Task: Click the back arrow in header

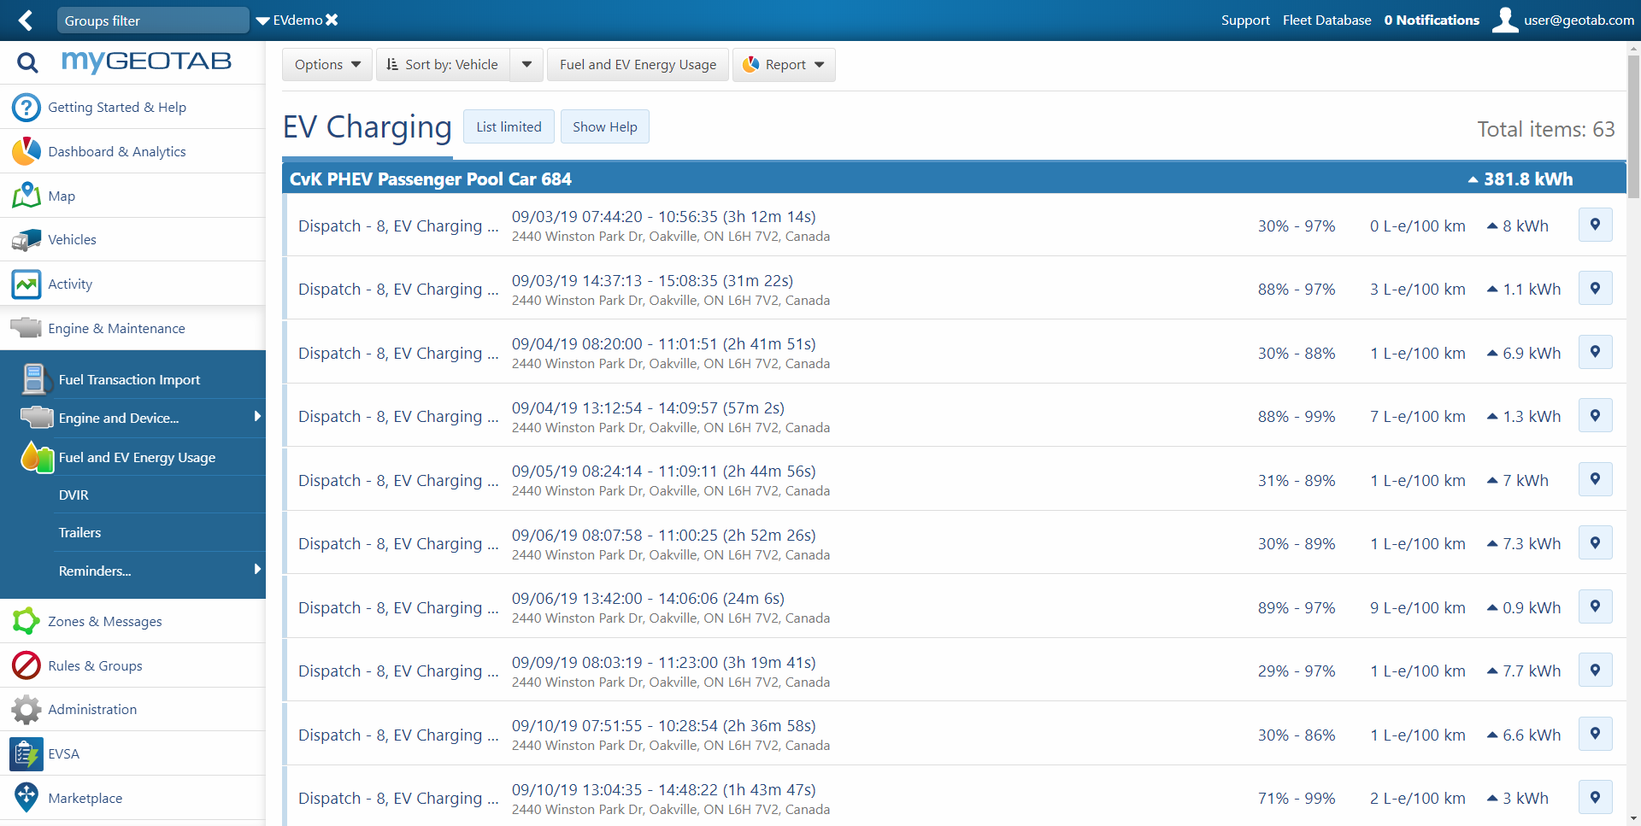Action: click(26, 20)
